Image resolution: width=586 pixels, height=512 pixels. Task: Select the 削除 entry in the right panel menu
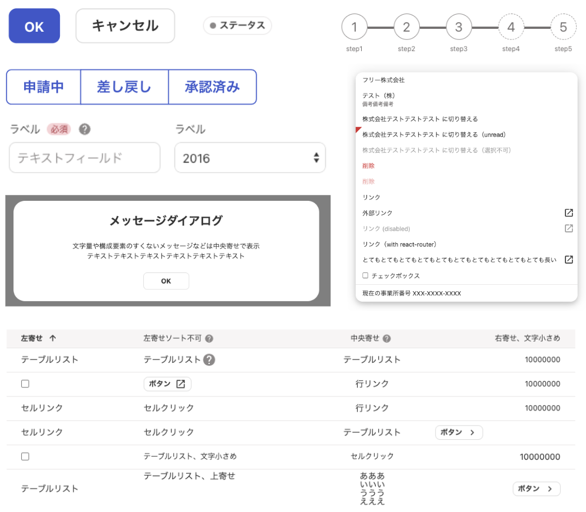pyautogui.click(x=368, y=166)
